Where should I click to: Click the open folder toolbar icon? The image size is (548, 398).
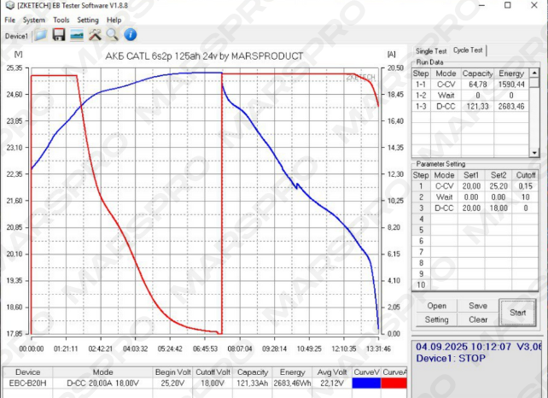tap(41, 35)
